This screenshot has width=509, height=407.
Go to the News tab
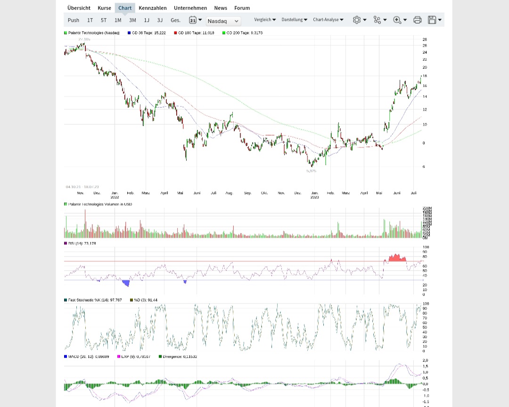pos(221,8)
